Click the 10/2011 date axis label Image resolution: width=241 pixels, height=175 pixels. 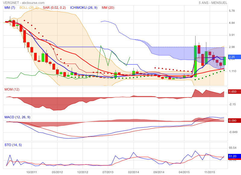tap(32, 172)
